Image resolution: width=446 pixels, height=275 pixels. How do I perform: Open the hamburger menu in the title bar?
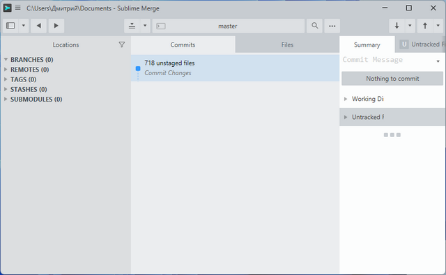click(17, 8)
